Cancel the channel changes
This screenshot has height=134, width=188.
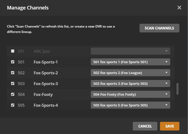pos(145,126)
